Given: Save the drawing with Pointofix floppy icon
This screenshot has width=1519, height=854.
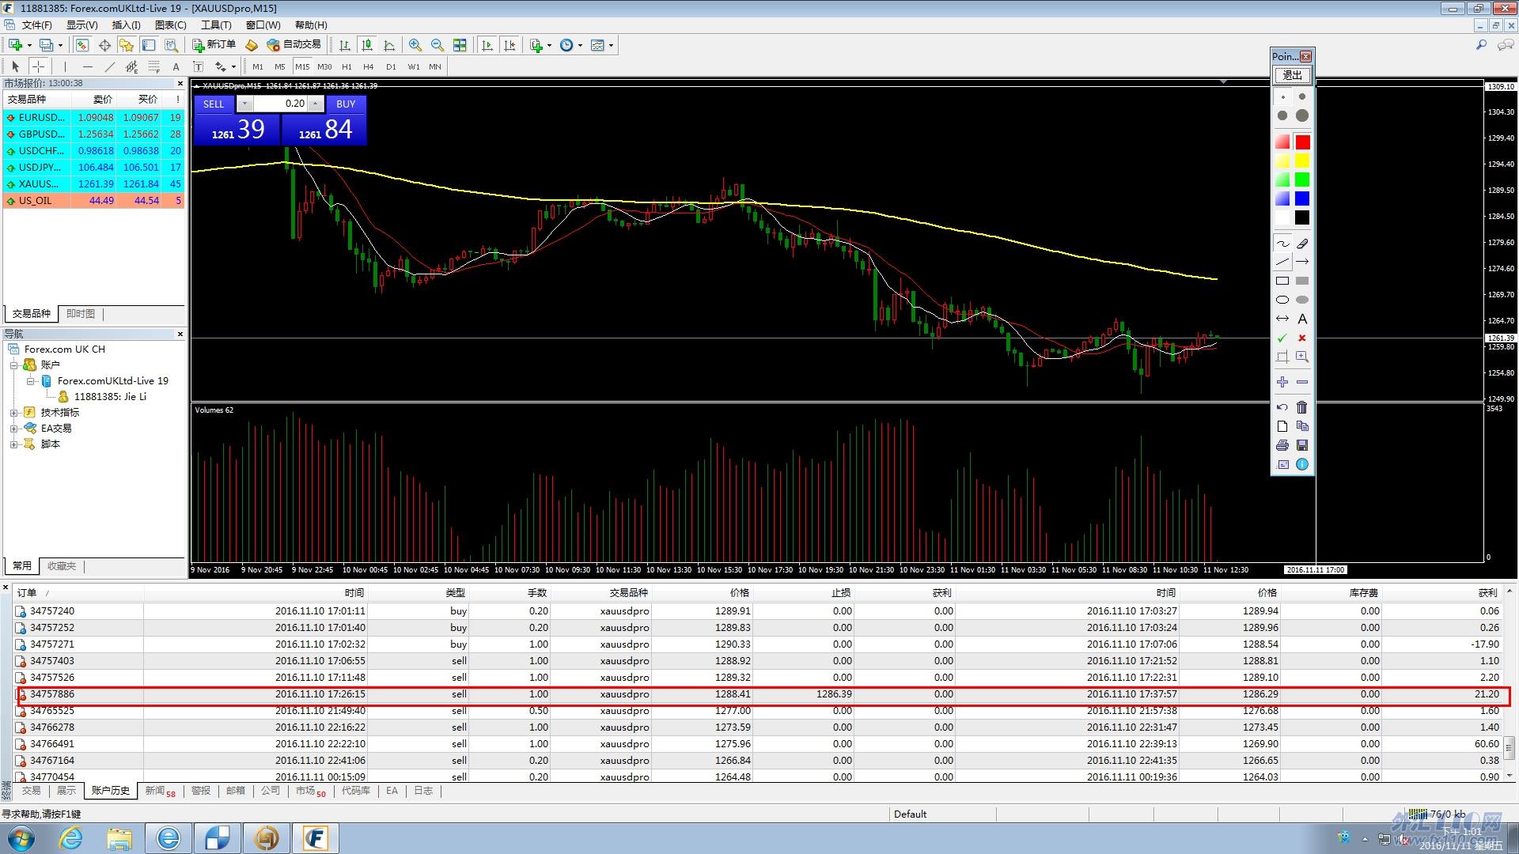Looking at the screenshot, I should (x=1302, y=445).
